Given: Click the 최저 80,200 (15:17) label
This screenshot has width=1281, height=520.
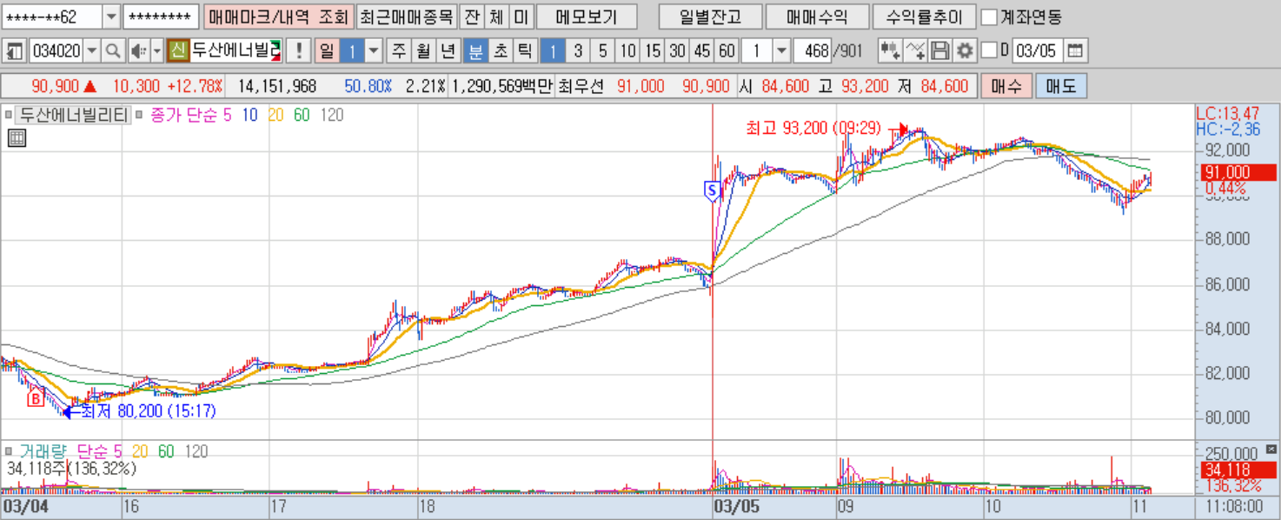Looking at the screenshot, I should click(148, 411).
